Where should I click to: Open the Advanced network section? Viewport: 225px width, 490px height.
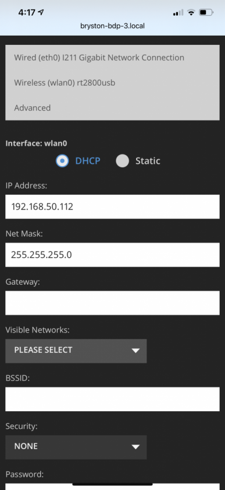tap(33, 108)
